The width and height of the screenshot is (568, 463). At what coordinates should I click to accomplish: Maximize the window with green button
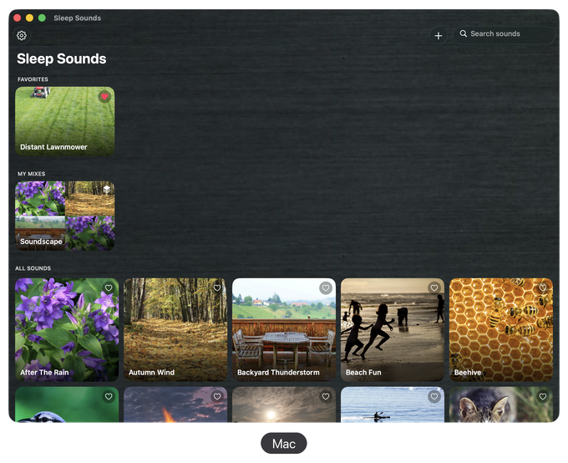tap(42, 18)
